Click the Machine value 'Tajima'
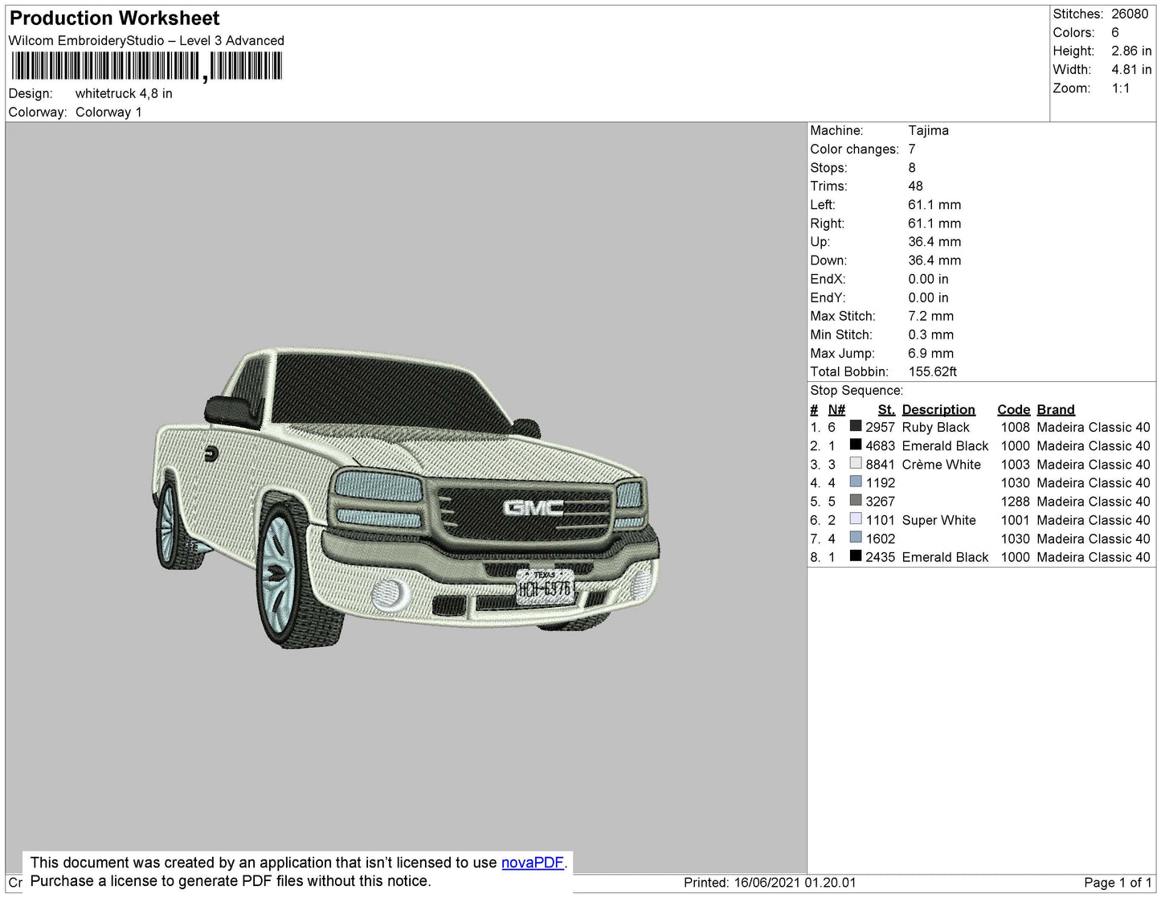 pos(928,130)
